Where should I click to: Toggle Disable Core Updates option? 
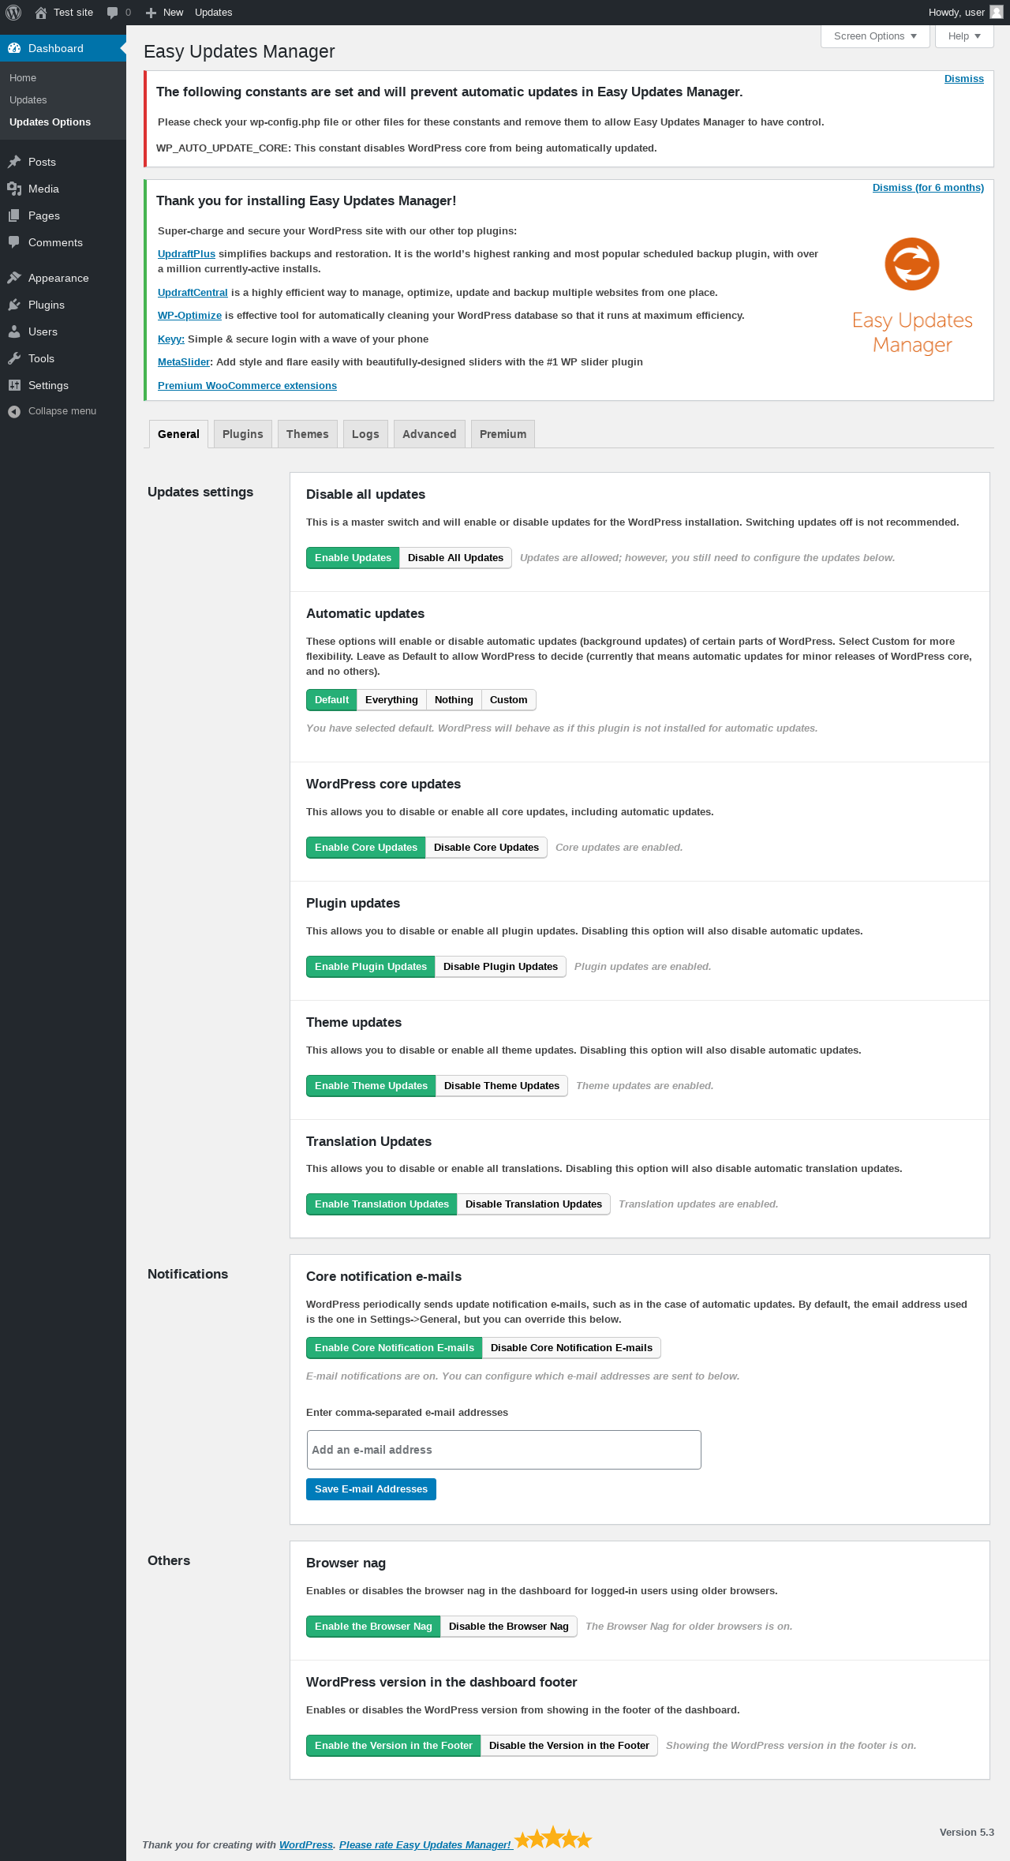[486, 848]
